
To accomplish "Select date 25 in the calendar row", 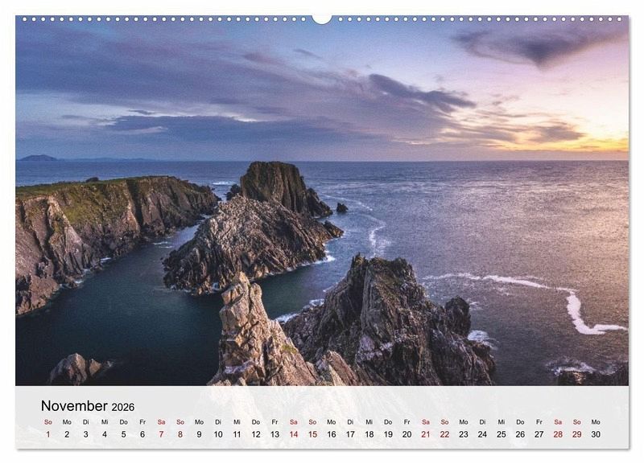I will coord(502,434).
